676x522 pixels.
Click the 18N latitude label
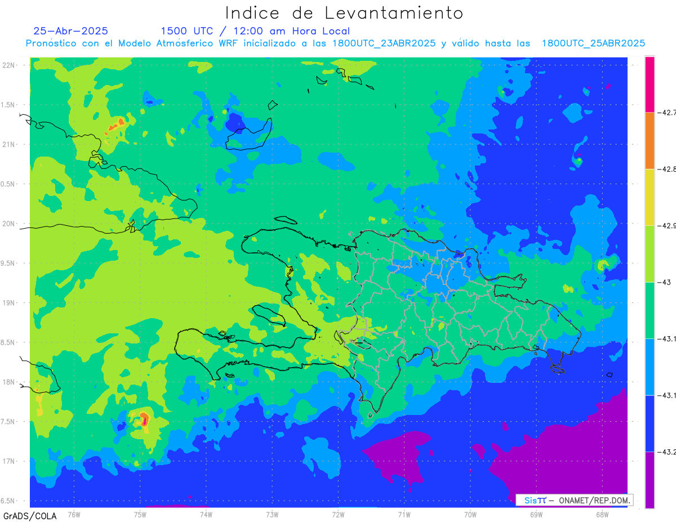10,382
